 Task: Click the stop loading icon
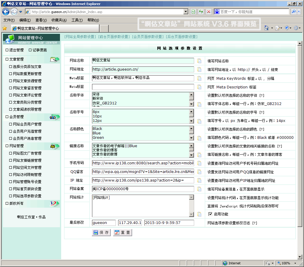pos(209,12)
